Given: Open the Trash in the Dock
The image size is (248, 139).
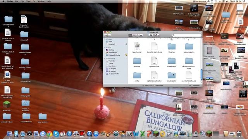Looking at the screenshot, I should click(x=239, y=134).
